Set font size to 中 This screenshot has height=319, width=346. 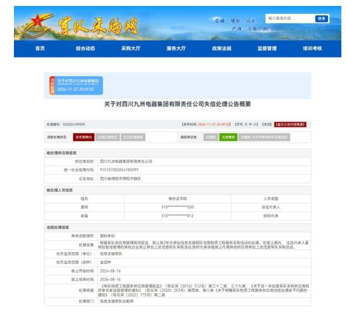pos(250,125)
